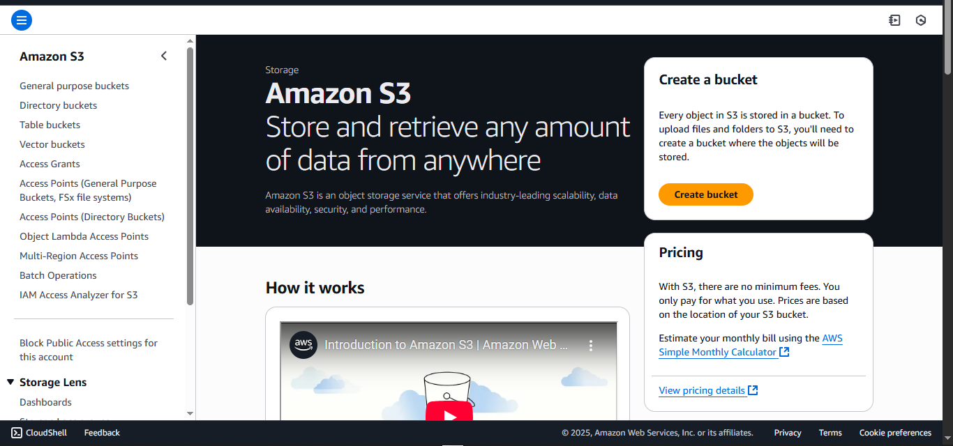The height and width of the screenshot is (446, 953).
Task: Open Batch Operations from the sidebar
Action: 58,275
